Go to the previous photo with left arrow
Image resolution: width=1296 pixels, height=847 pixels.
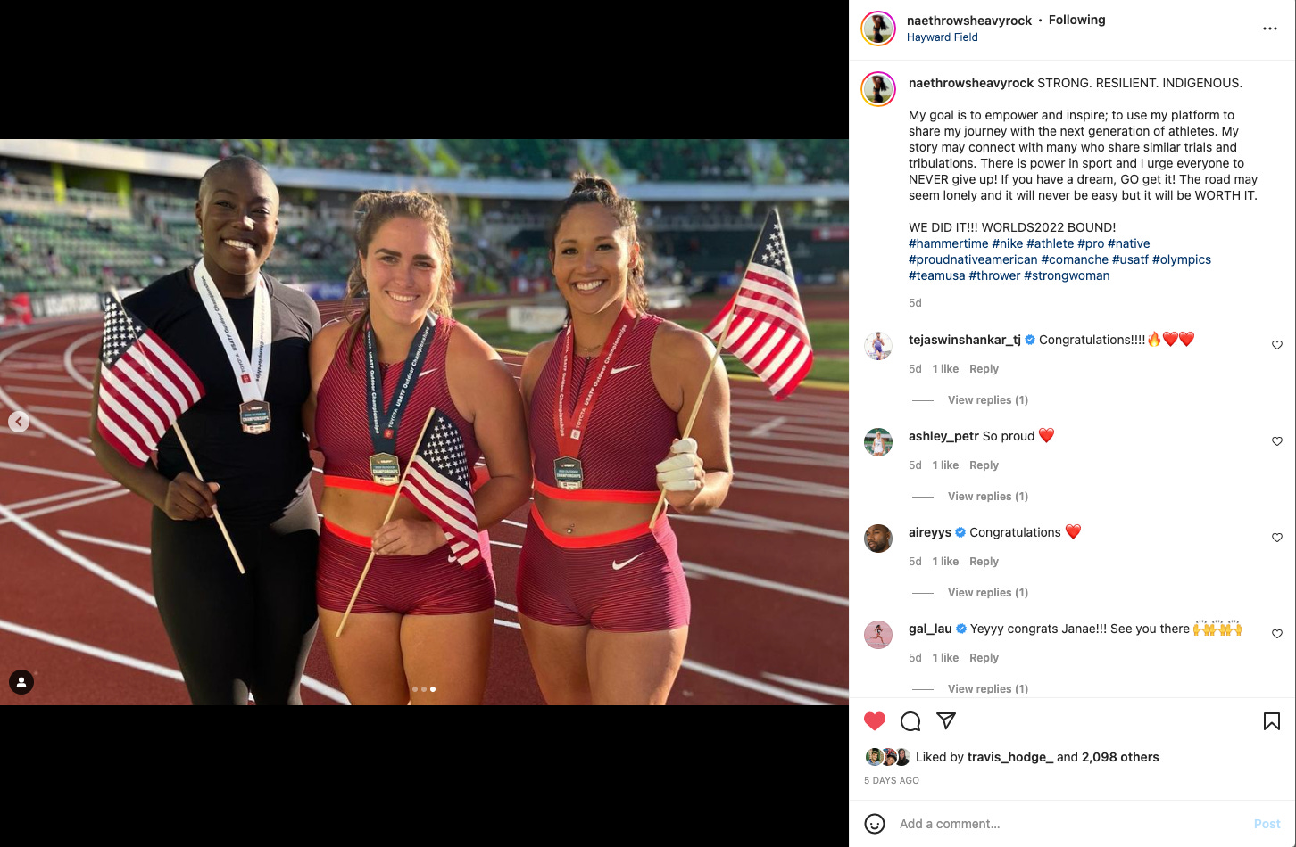click(x=19, y=422)
